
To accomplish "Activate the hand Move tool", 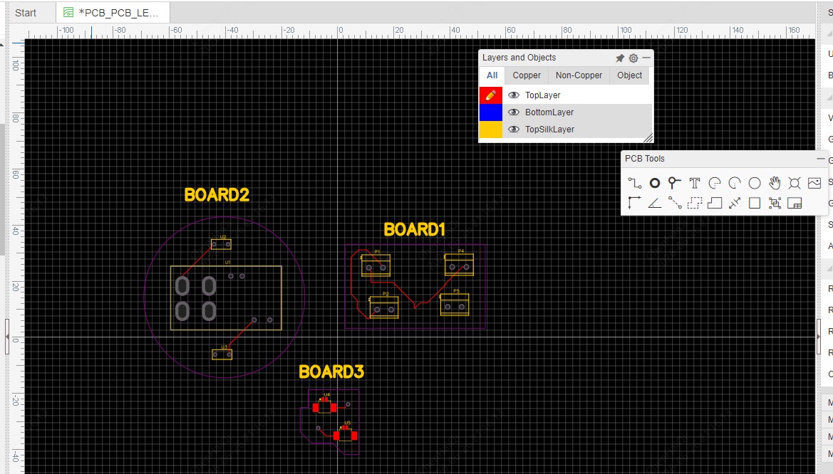I will [775, 183].
